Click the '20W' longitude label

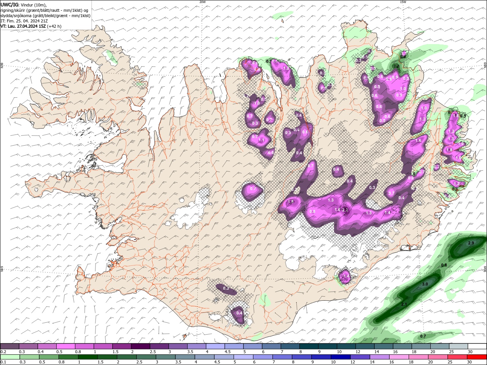point(202,2)
